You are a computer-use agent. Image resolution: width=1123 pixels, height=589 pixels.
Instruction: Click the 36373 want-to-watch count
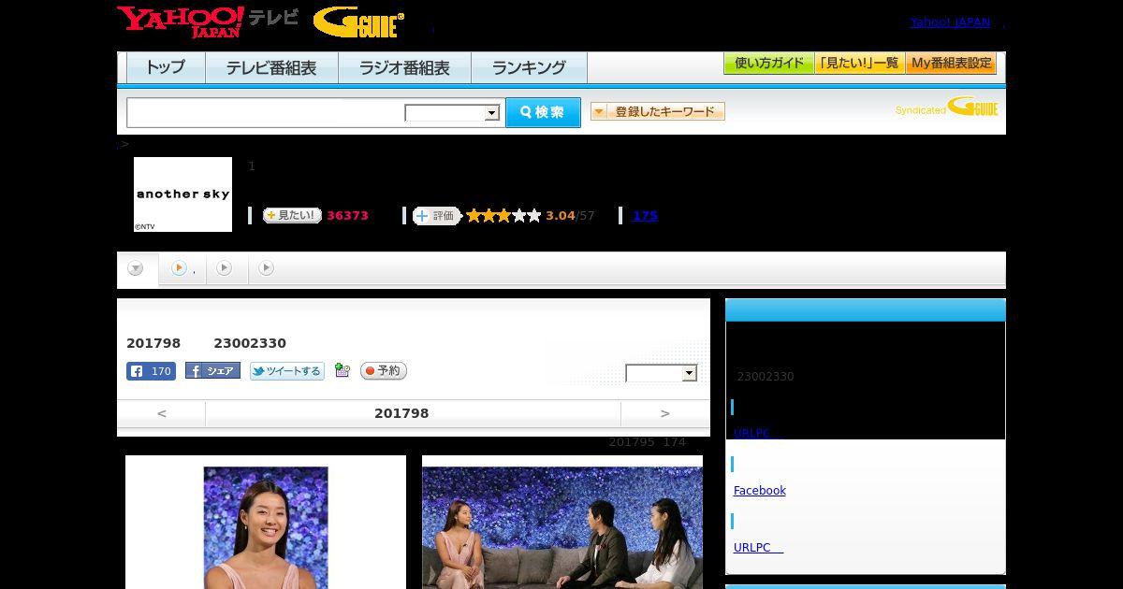[x=347, y=216]
